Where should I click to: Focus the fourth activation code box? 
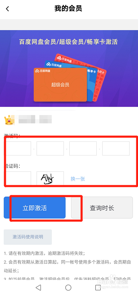[116, 148]
